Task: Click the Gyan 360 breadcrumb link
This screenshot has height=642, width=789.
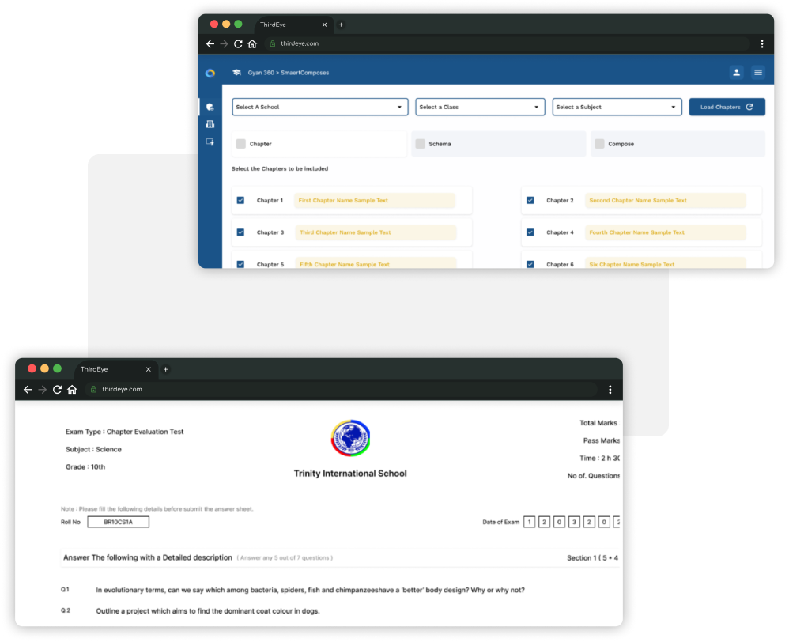Action: [x=261, y=73]
